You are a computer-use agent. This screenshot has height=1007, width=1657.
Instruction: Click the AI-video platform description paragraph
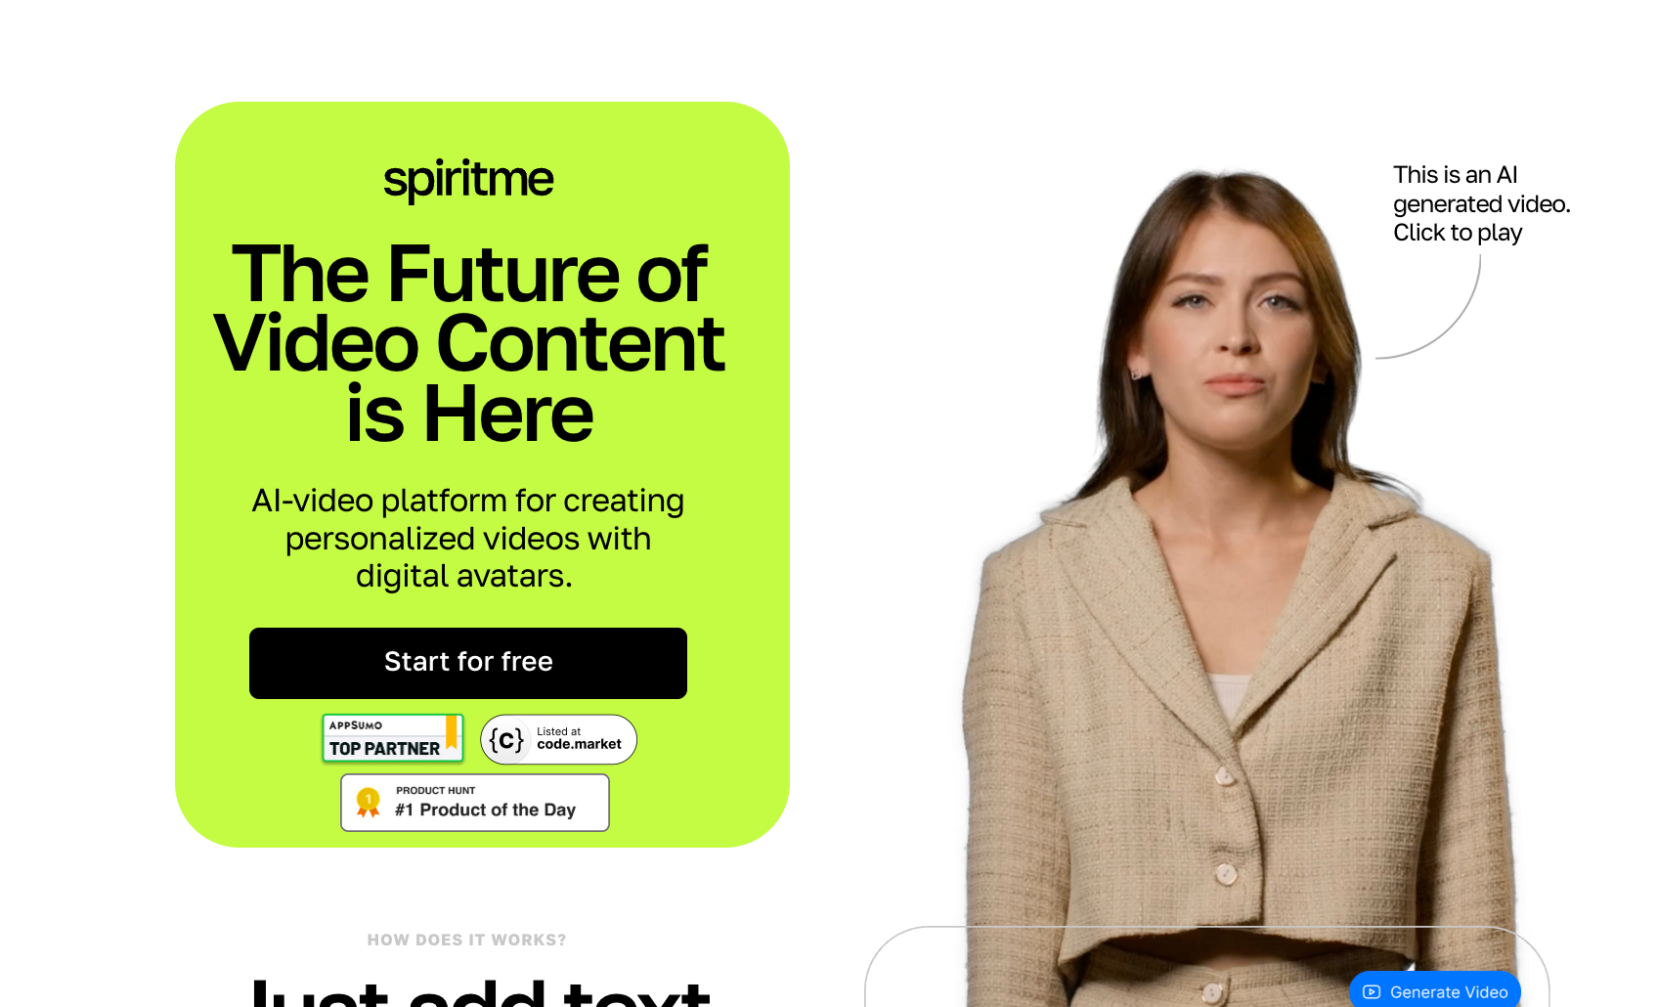pos(467,538)
